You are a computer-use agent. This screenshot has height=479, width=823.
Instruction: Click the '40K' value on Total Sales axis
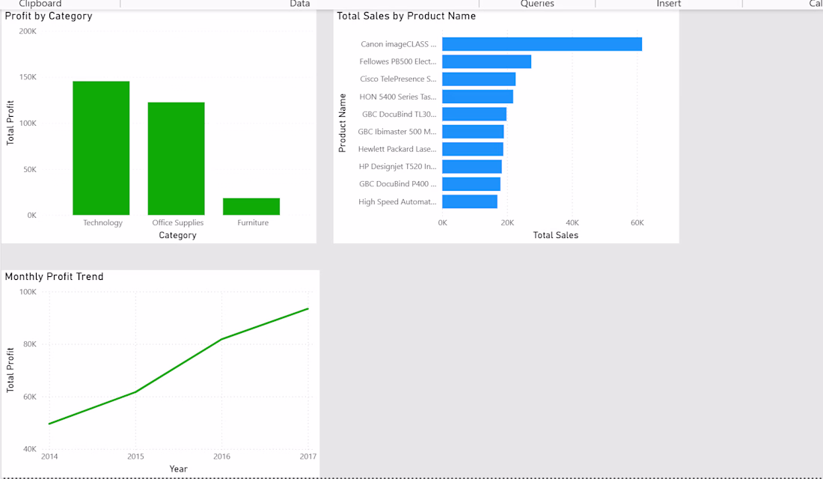click(572, 223)
